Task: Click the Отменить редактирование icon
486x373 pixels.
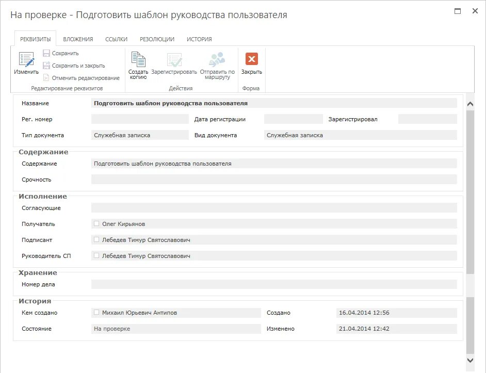Action: [x=46, y=77]
